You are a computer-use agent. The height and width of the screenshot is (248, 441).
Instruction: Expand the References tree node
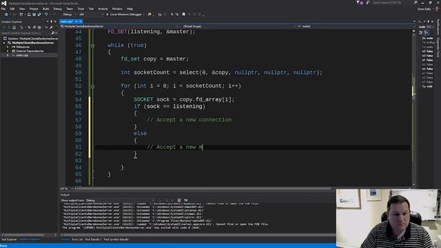(x=8, y=47)
